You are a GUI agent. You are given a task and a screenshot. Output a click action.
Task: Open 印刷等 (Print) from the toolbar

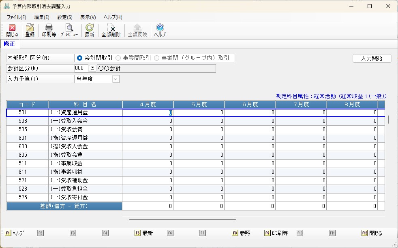49,30
